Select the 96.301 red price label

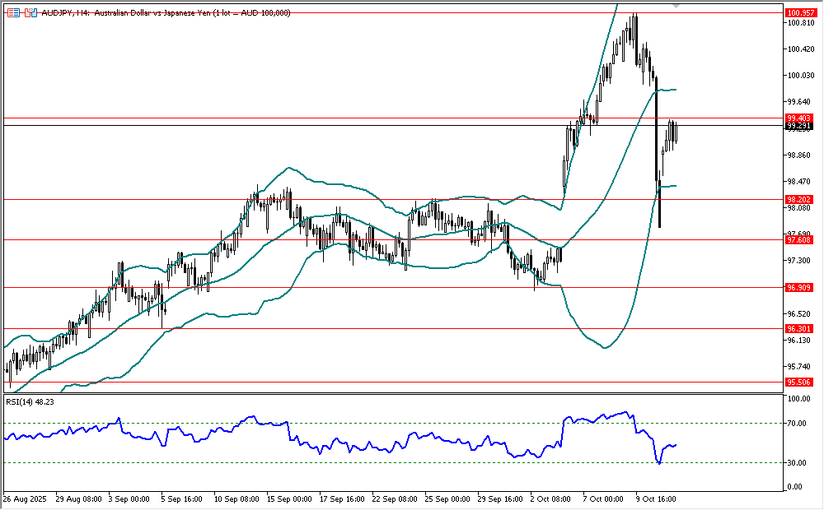(800, 328)
